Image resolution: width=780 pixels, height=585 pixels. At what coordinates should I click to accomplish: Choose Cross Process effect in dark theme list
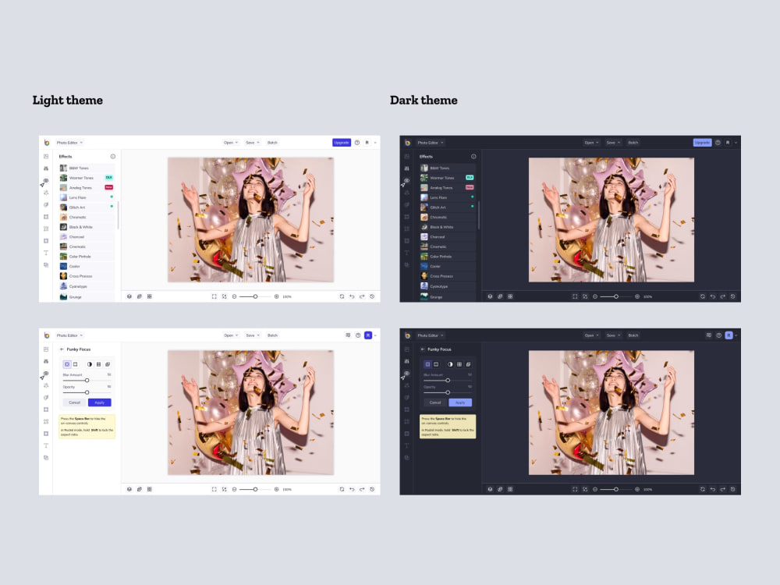tap(447, 276)
